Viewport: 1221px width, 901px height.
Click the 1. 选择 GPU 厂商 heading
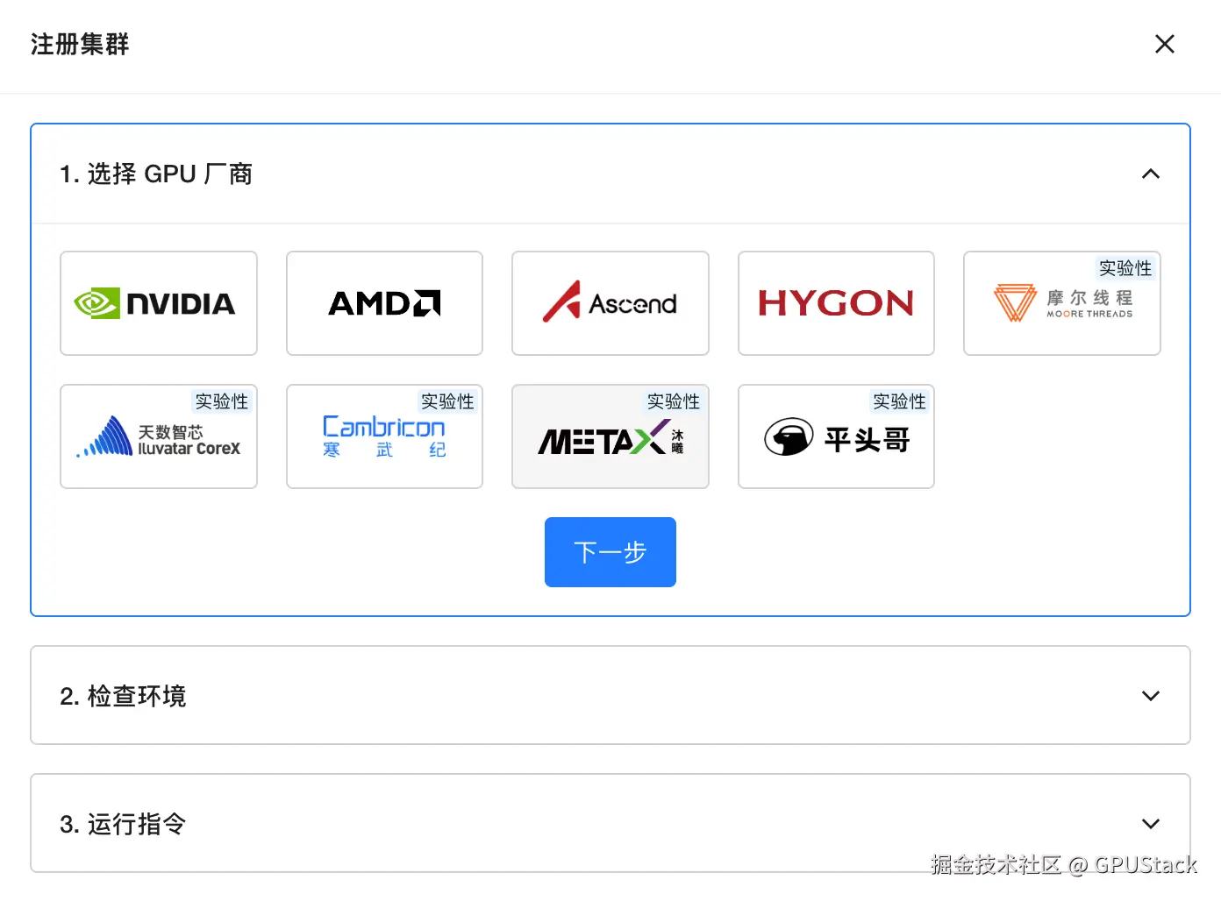click(156, 174)
